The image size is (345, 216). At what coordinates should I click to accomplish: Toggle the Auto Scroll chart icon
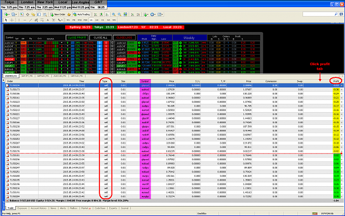point(132,14)
